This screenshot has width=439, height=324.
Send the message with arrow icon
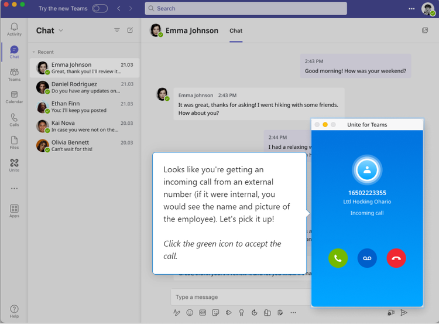click(404, 312)
